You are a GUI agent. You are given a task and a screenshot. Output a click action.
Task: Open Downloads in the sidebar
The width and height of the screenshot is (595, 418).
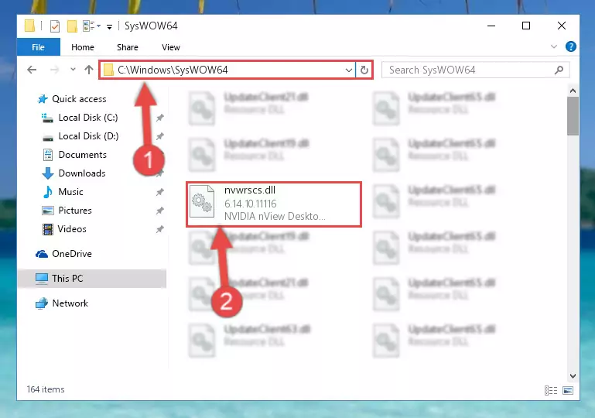(82, 173)
